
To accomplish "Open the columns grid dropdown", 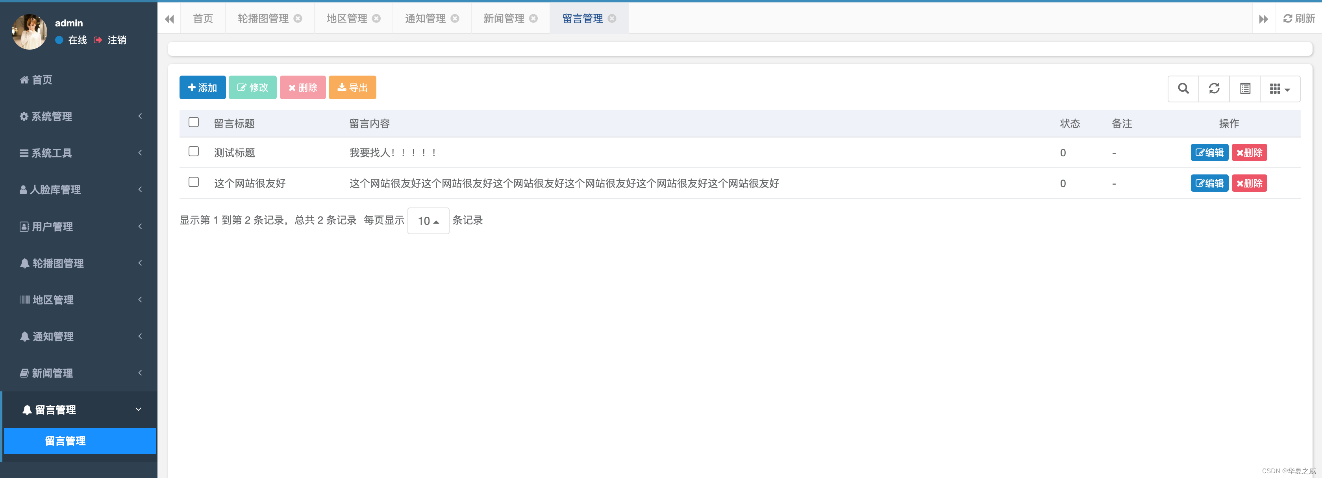I will pyautogui.click(x=1280, y=88).
